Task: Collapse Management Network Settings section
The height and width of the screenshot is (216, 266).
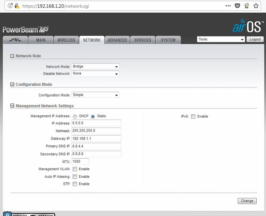Action: tap(12, 106)
